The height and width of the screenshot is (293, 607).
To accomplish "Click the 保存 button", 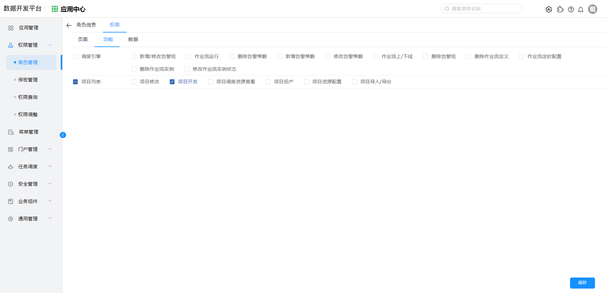I will pyautogui.click(x=582, y=283).
